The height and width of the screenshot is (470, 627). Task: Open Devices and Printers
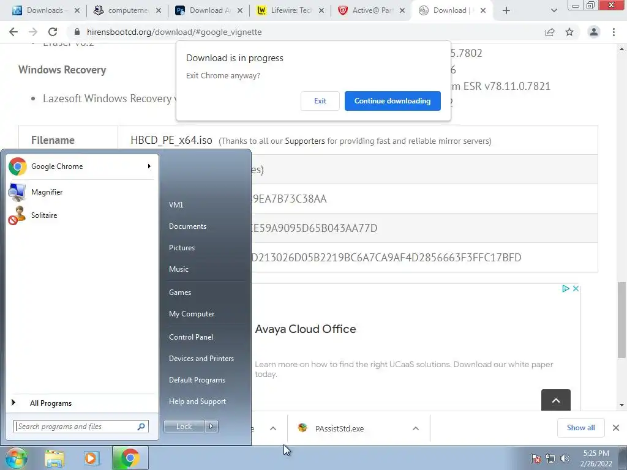(x=201, y=359)
